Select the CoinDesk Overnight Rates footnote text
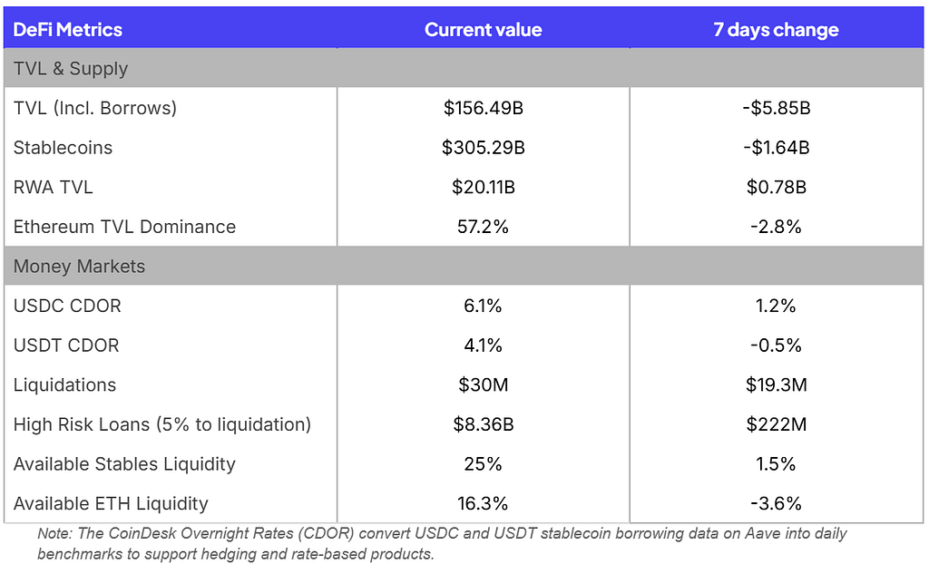The height and width of the screenshot is (564, 929). click(x=442, y=544)
